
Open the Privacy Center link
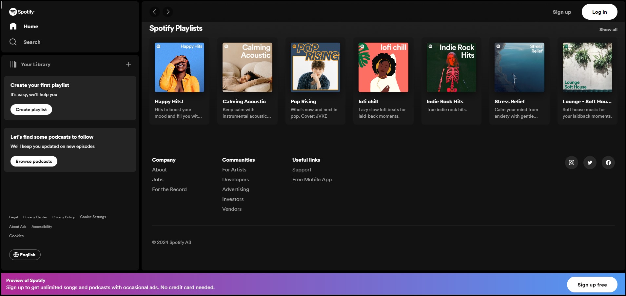tap(35, 217)
